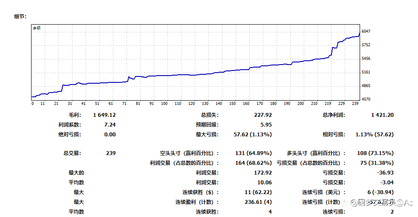Select the 4865 axis value
Viewport: 418px width, 217px height.
(366, 85)
